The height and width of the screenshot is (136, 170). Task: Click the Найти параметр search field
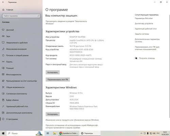(x=21, y=16)
